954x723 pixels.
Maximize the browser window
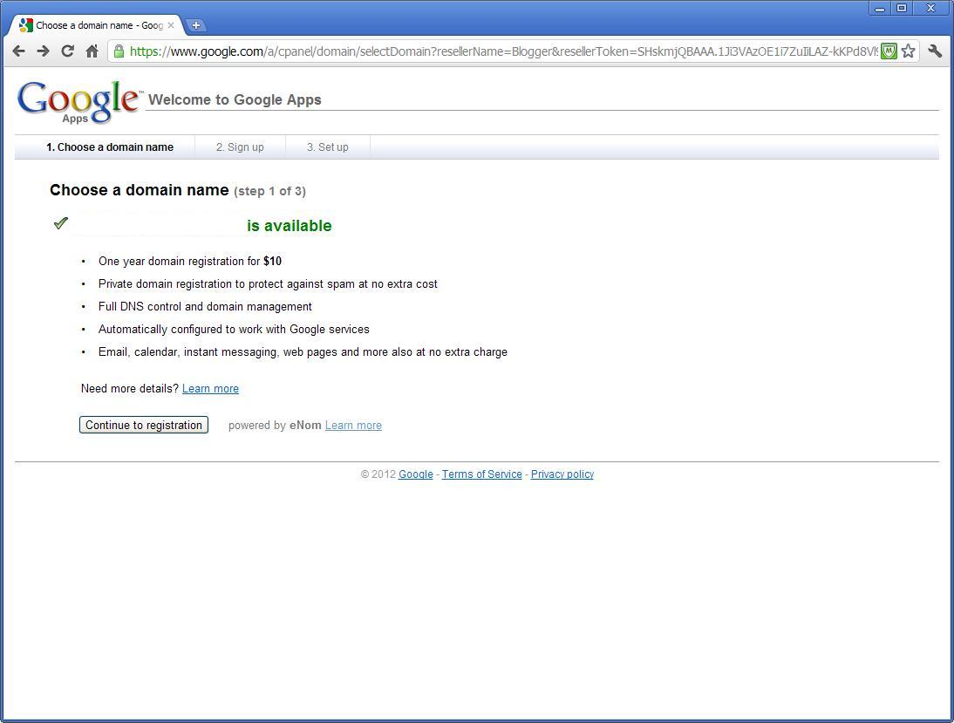tap(902, 9)
